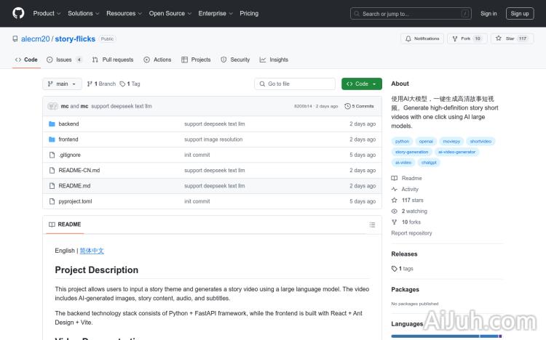The height and width of the screenshot is (340, 546).
Task: Open the backend folder
Action: click(68, 124)
